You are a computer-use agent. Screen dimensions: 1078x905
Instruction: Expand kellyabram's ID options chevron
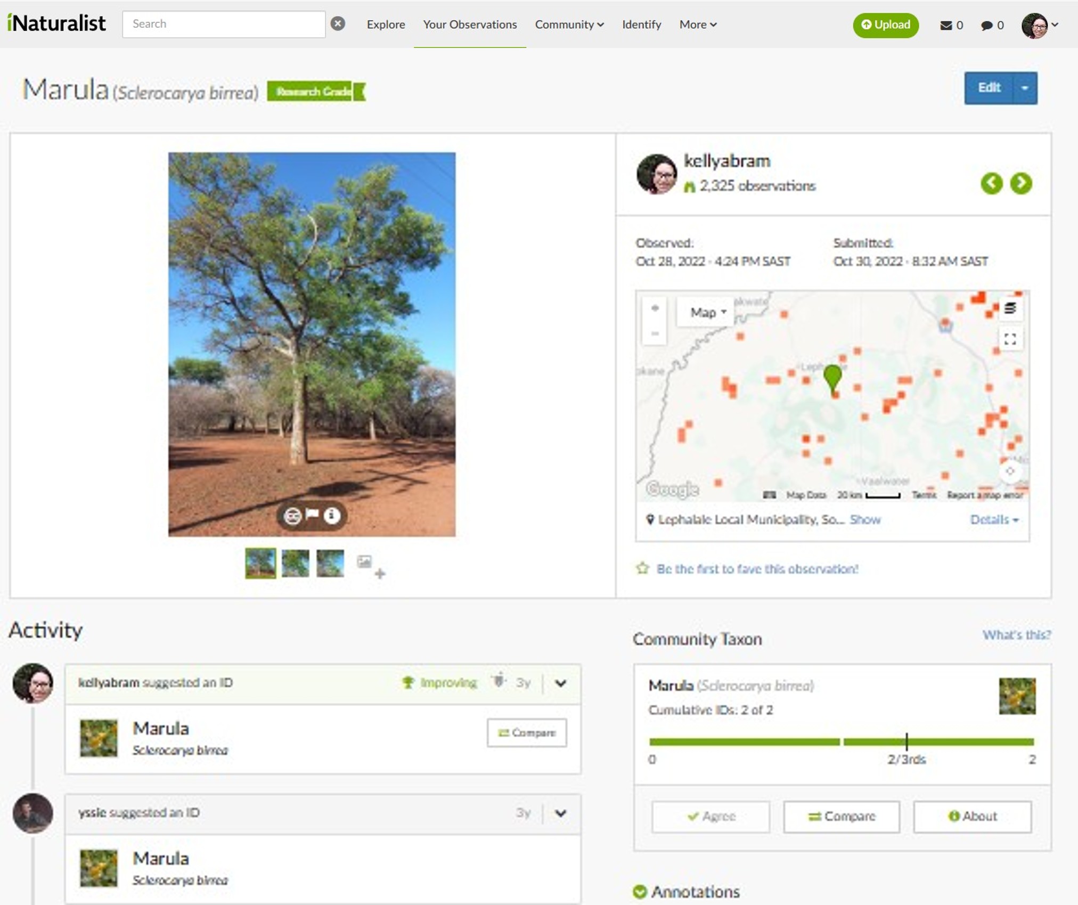560,683
